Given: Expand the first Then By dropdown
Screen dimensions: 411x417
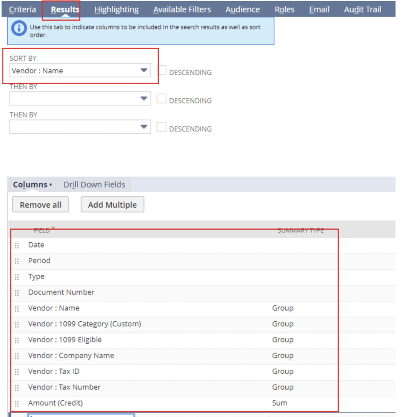Looking at the screenshot, I should click(x=143, y=99).
